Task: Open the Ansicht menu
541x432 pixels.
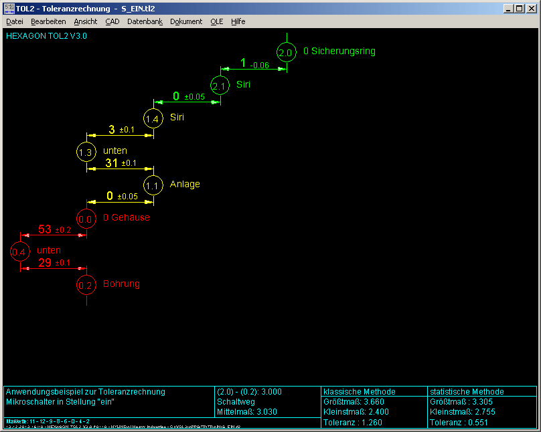Action: (86, 21)
